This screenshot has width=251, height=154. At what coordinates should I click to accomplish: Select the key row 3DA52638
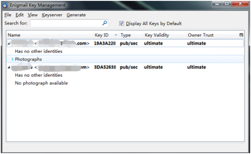click(x=125, y=67)
